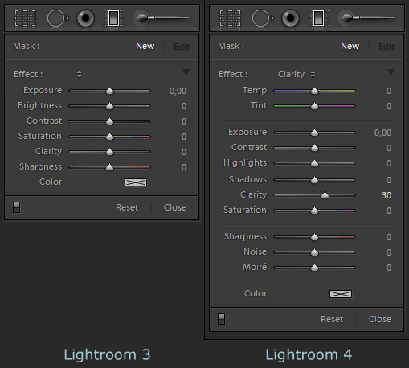Open Color swatch in Lightroom 3 panel
Viewport: 409px width, 368px height.
pyautogui.click(x=136, y=182)
